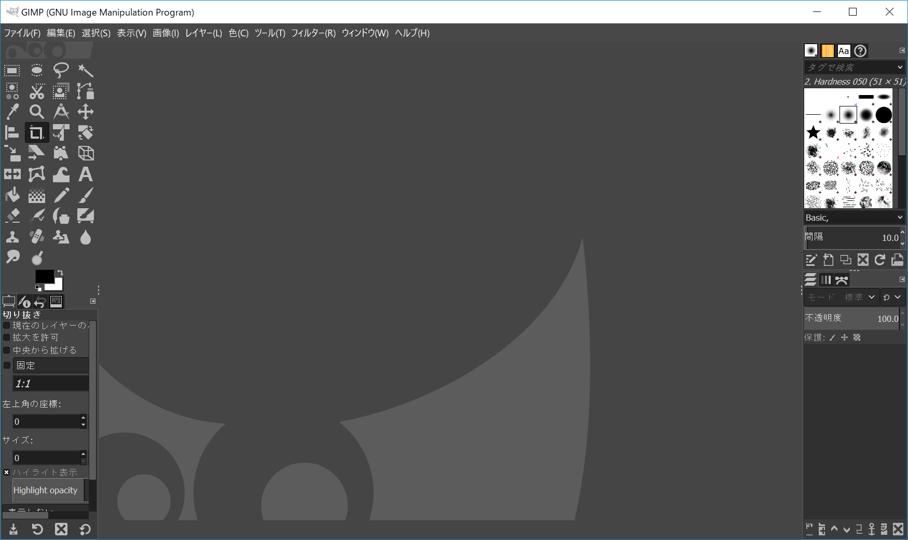Open the brushes panel tab menu arrow
The width and height of the screenshot is (908, 540).
[902, 50]
